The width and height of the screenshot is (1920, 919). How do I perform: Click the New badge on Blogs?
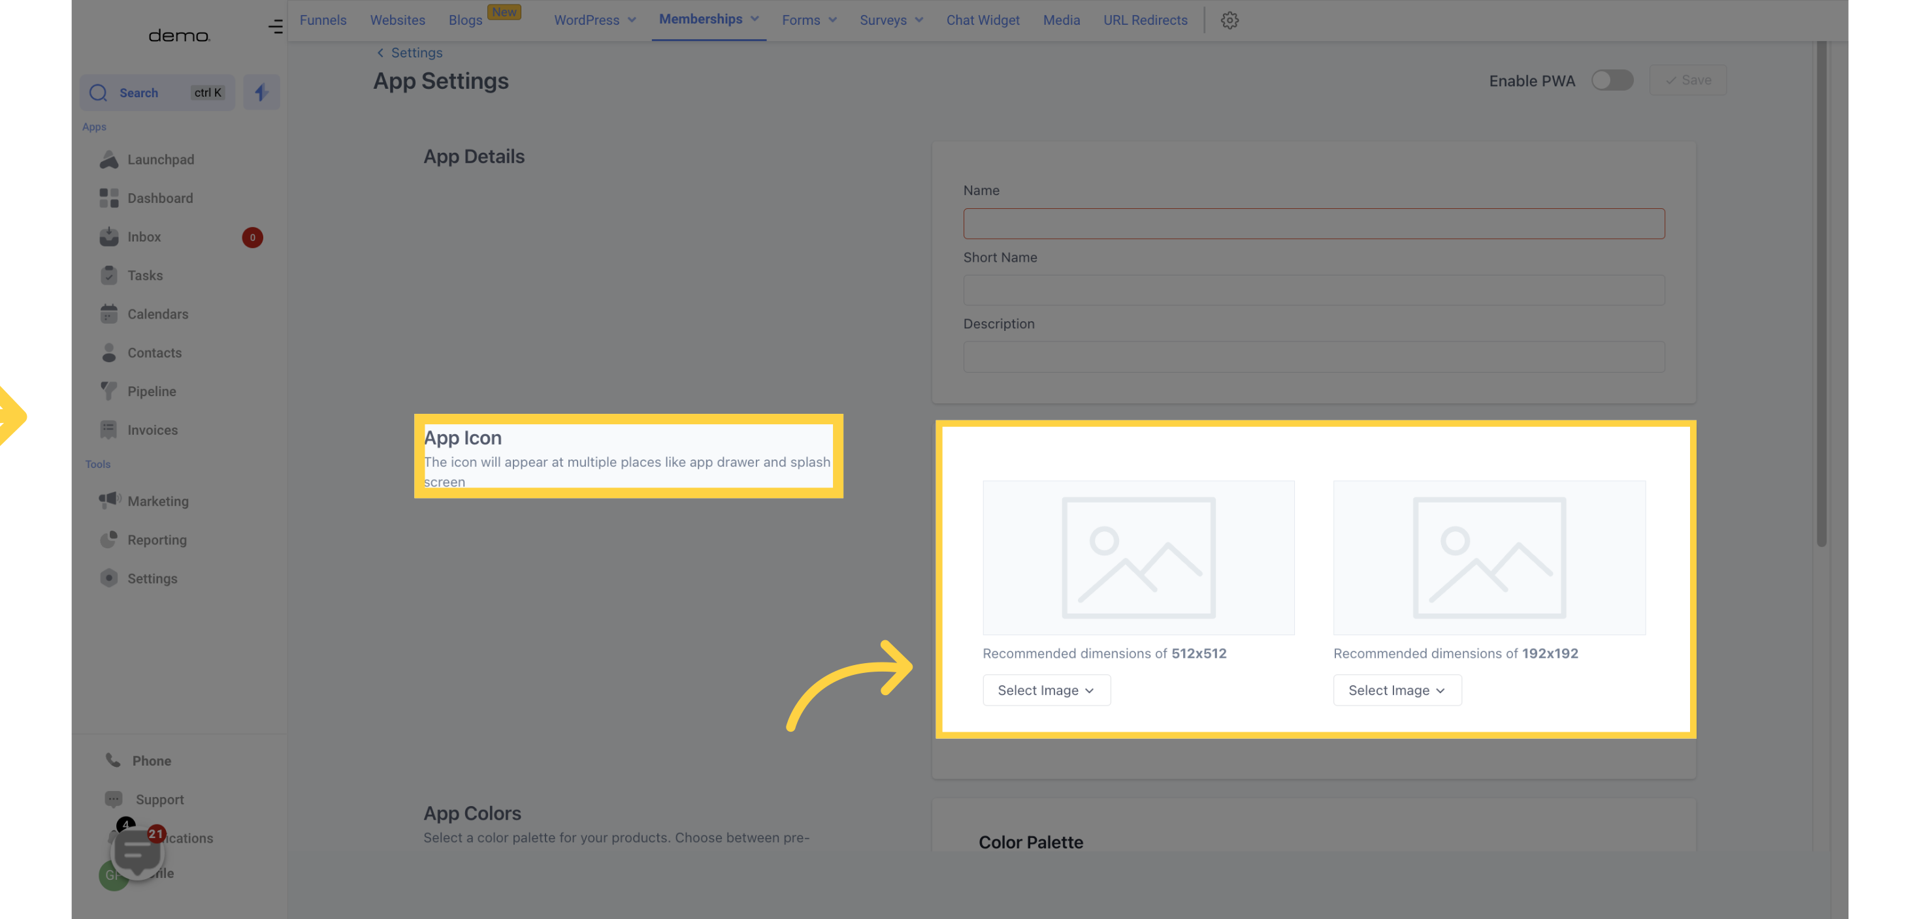pyautogui.click(x=504, y=12)
